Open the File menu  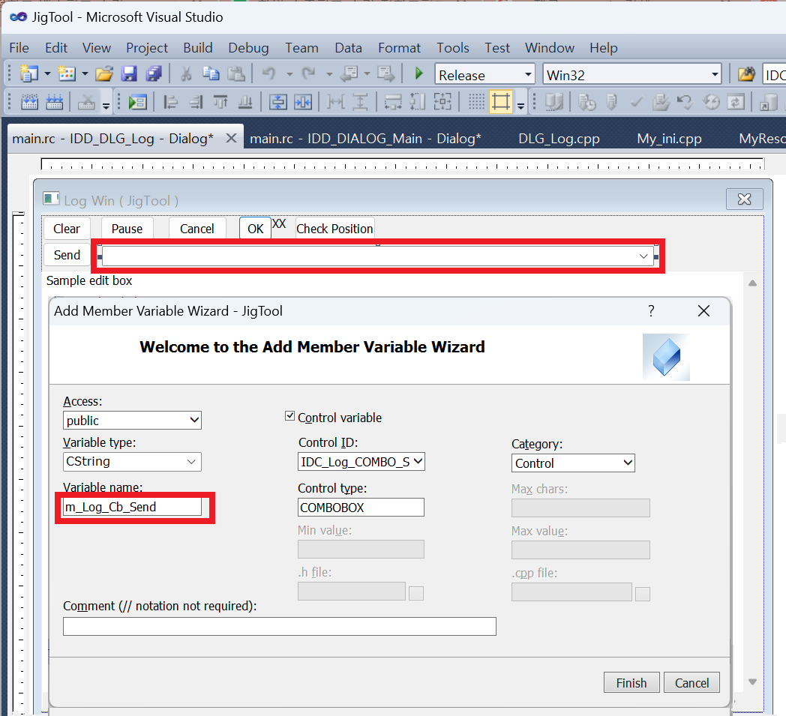(19, 47)
